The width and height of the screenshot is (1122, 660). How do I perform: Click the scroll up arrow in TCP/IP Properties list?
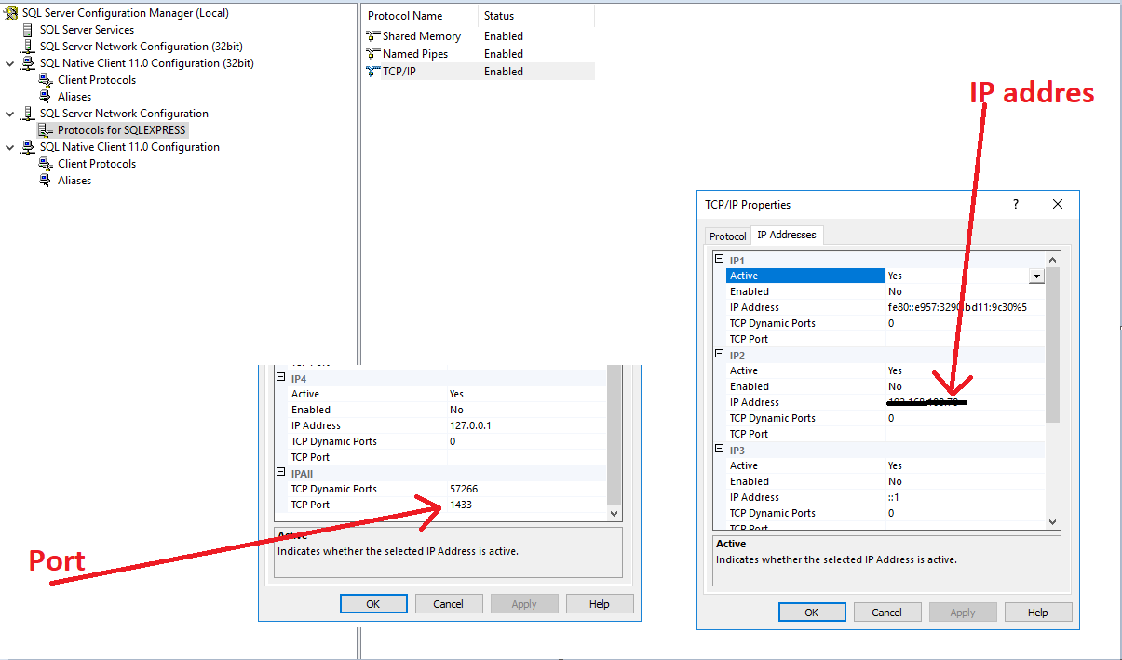1053,261
